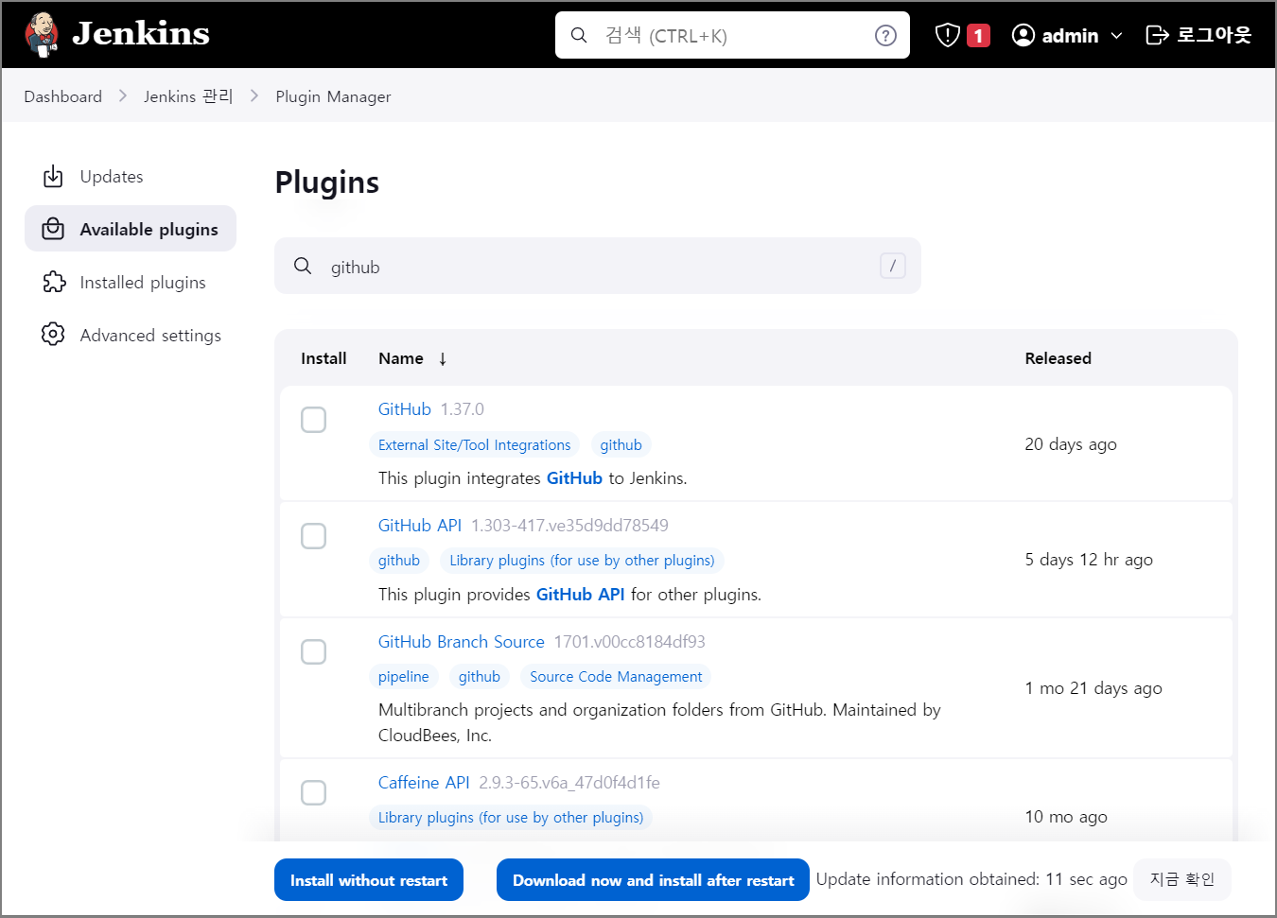This screenshot has height=918, width=1277.
Task: Click Library plugins tag under GitHub API
Action: (582, 560)
